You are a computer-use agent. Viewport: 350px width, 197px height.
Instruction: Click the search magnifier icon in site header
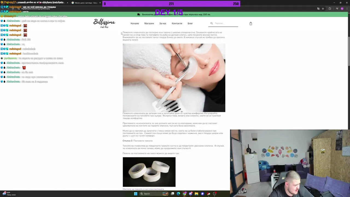click(x=211, y=24)
